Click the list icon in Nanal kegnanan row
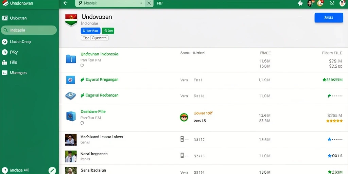The width and height of the screenshot is (348, 174). (x=182, y=155)
